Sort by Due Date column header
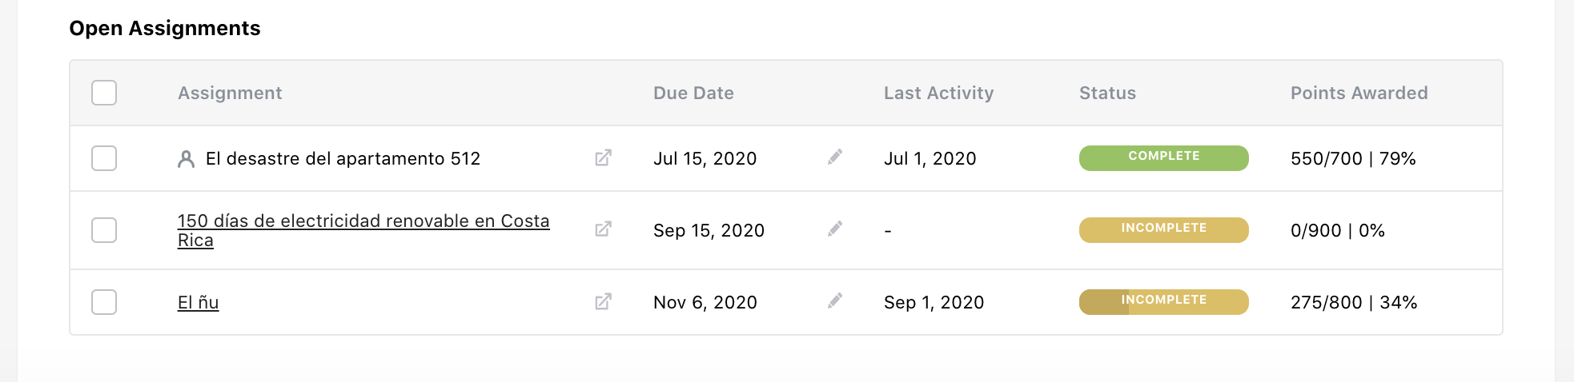This screenshot has height=382, width=1574. pyautogui.click(x=693, y=94)
